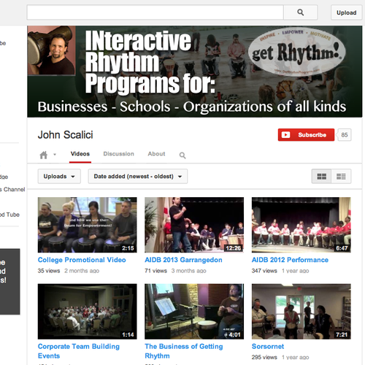Click the 85 subscriber count badge
Image resolution: width=365 pixels, height=365 pixels.
(x=345, y=135)
